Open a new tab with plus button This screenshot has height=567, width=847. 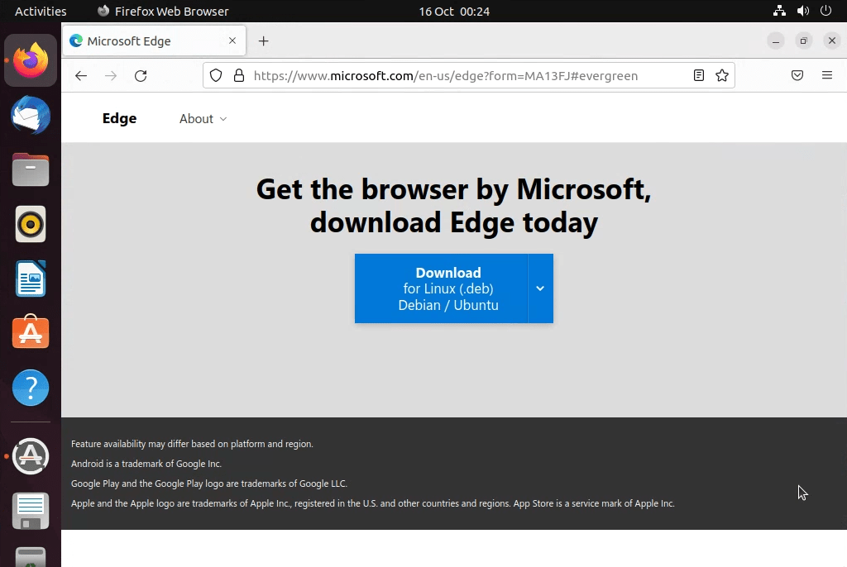[263, 41]
